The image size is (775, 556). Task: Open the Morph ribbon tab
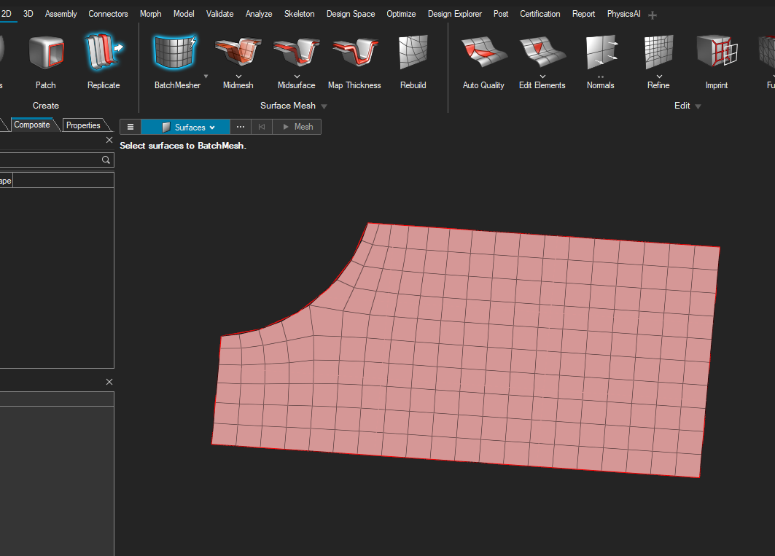[x=150, y=14]
